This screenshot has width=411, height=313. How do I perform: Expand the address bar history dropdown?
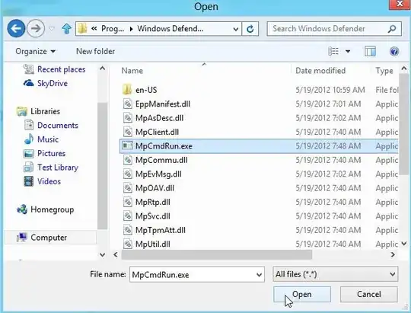236,29
